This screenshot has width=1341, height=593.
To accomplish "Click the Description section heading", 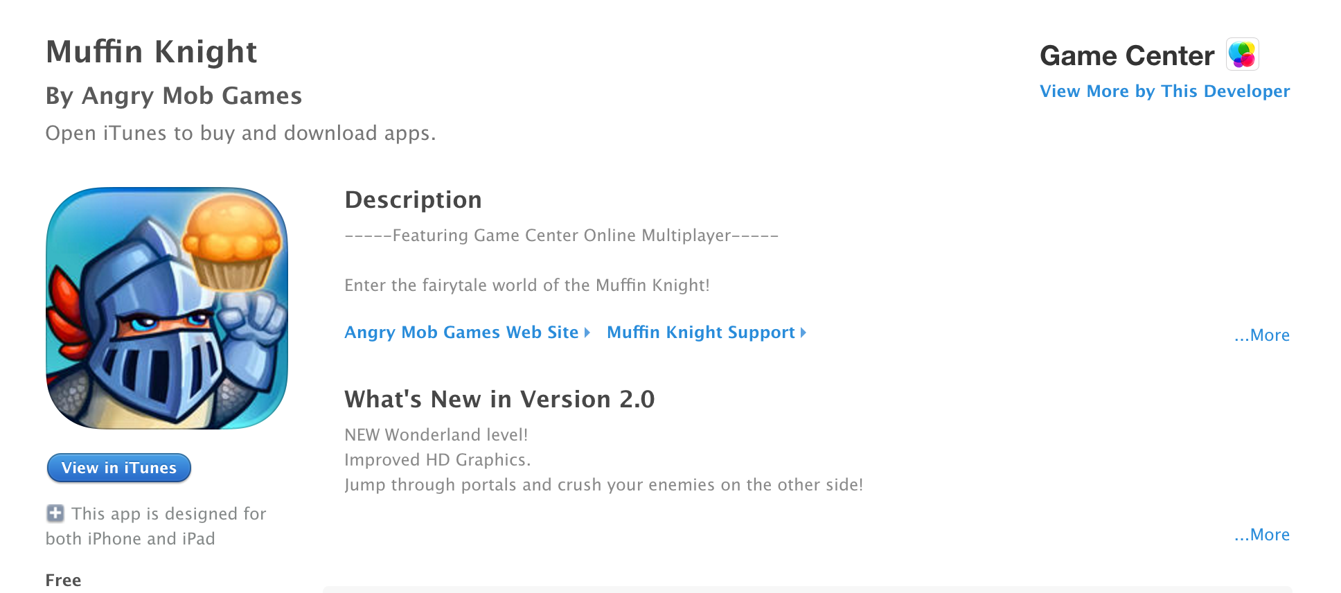I will (x=414, y=200).
